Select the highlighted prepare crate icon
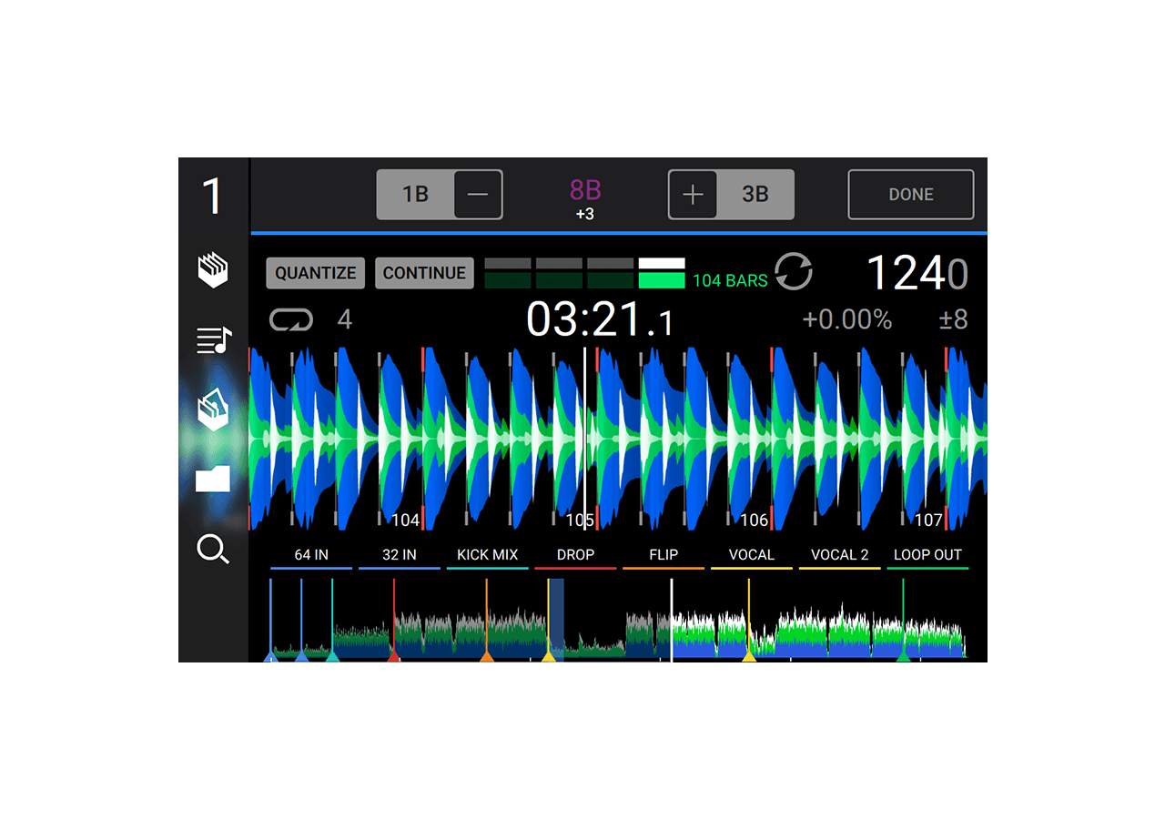The width and height of the screenshot is (1165, 819). [213, 410]
